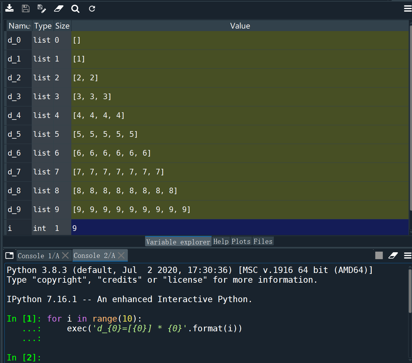Place cursor at the In [2] prompt
Screen dimensions: 412x363
(x=24, y=358)
